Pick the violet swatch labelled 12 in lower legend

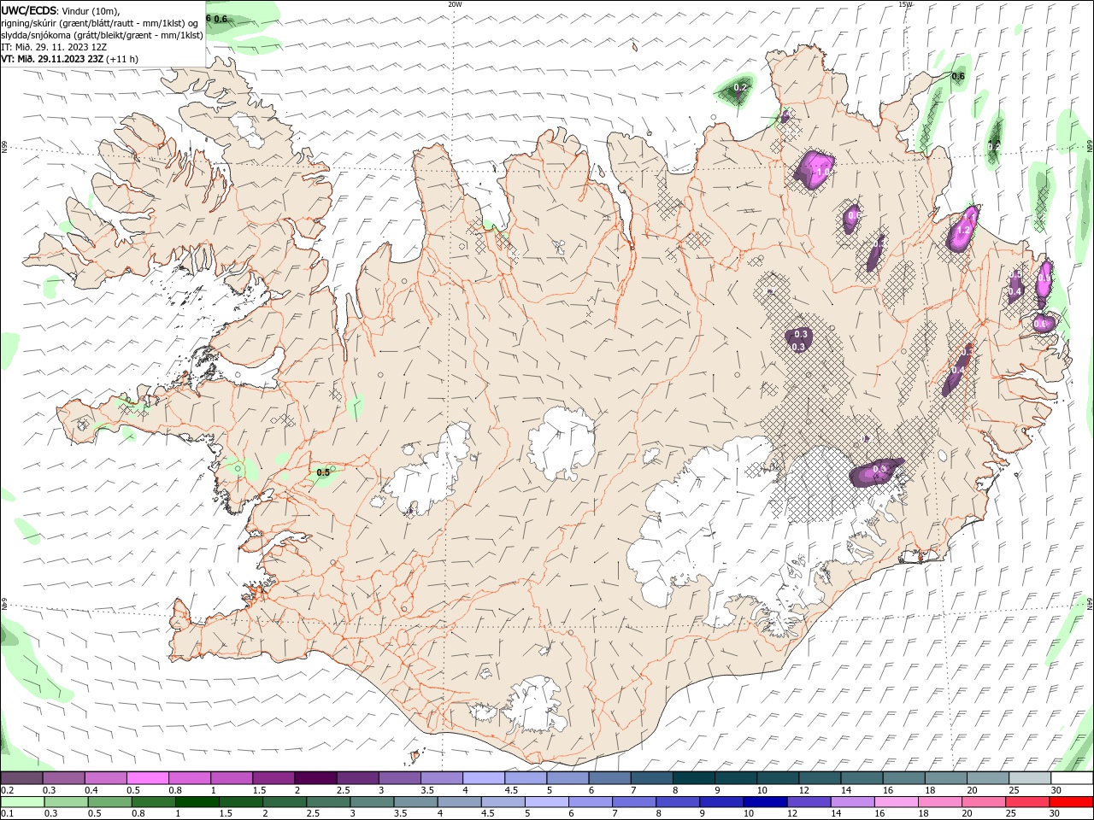click(x=808, y=802)
